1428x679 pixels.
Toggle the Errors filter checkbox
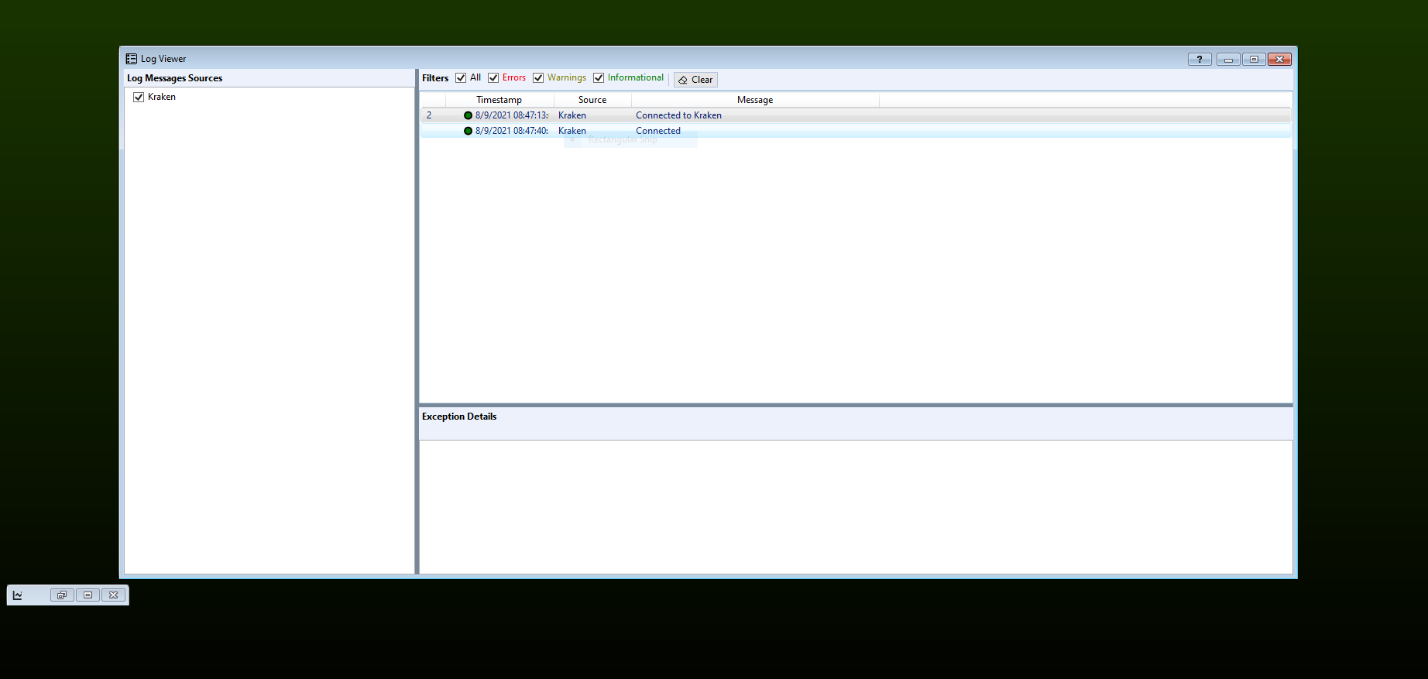coord(493,78)
